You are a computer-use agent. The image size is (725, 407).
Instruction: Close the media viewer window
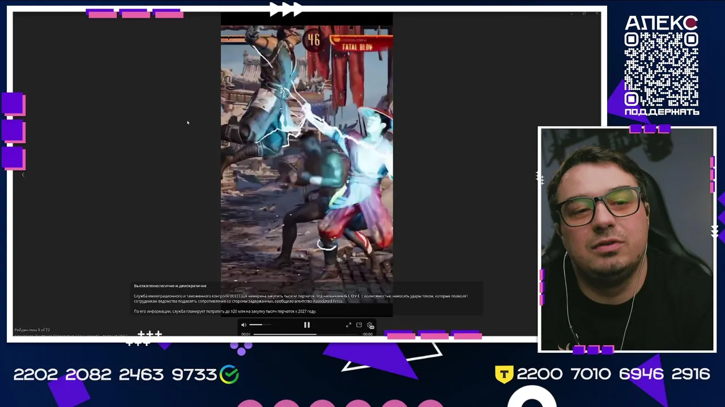pyautogui.click(x=597, y=13)
